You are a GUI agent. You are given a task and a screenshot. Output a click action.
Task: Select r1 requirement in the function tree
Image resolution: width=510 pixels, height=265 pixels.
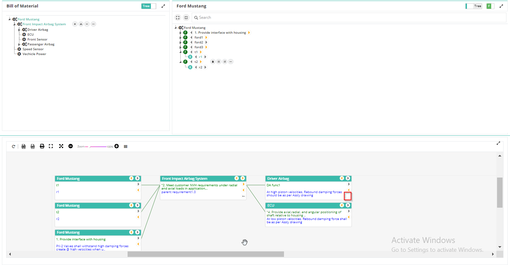(x=200, y=57)
